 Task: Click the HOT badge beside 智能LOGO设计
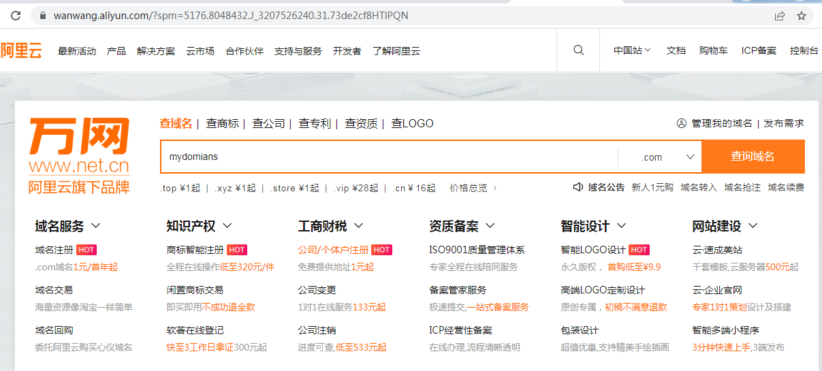(639, 250)
